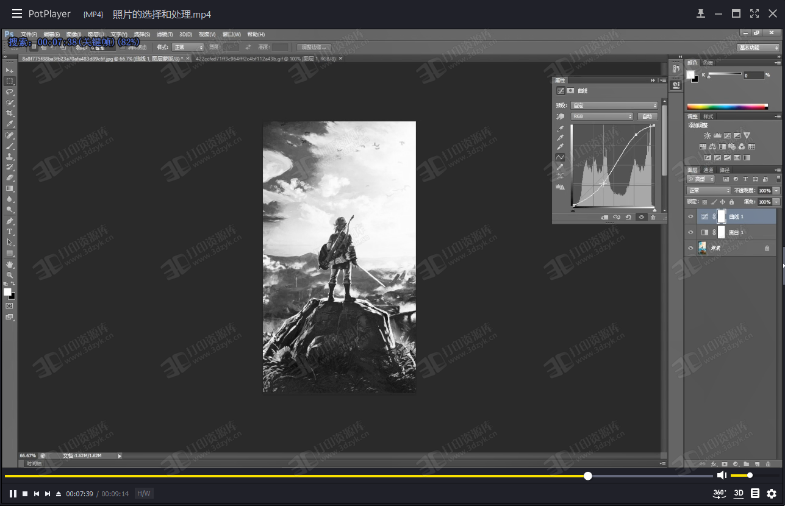This screenshot has width=785, height=506.
Task: Toggle adjustment visibility eye in Properties panel
Action: [x=641, y=217]
